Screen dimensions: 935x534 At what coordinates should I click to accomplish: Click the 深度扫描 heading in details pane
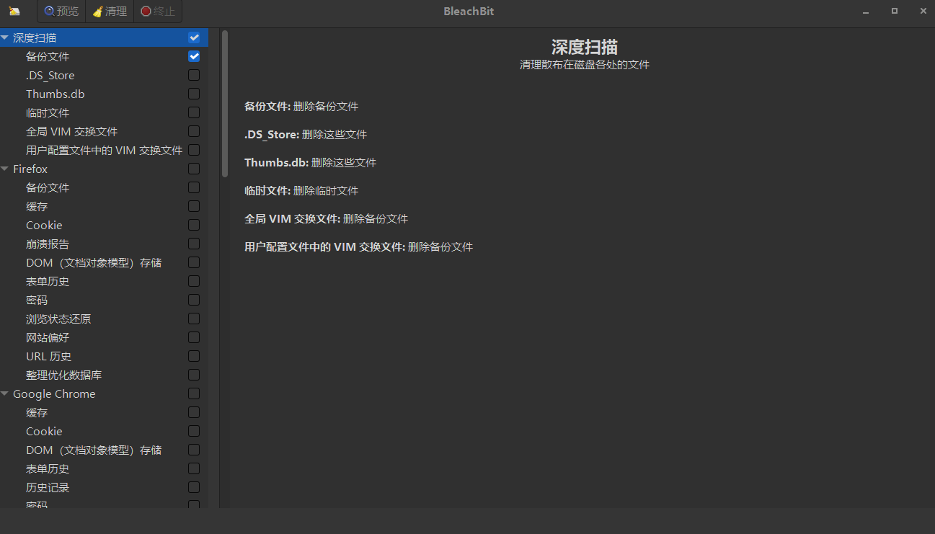pos(585,47)
